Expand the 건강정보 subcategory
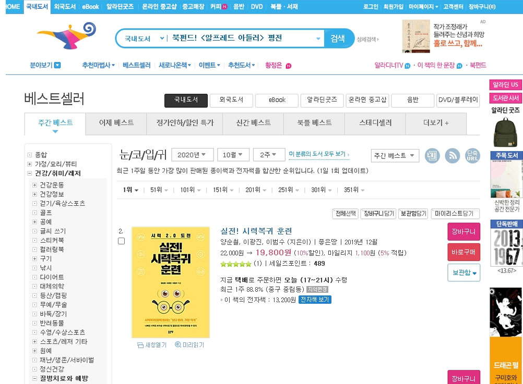The image size is (523, 384). coord(34,194)
